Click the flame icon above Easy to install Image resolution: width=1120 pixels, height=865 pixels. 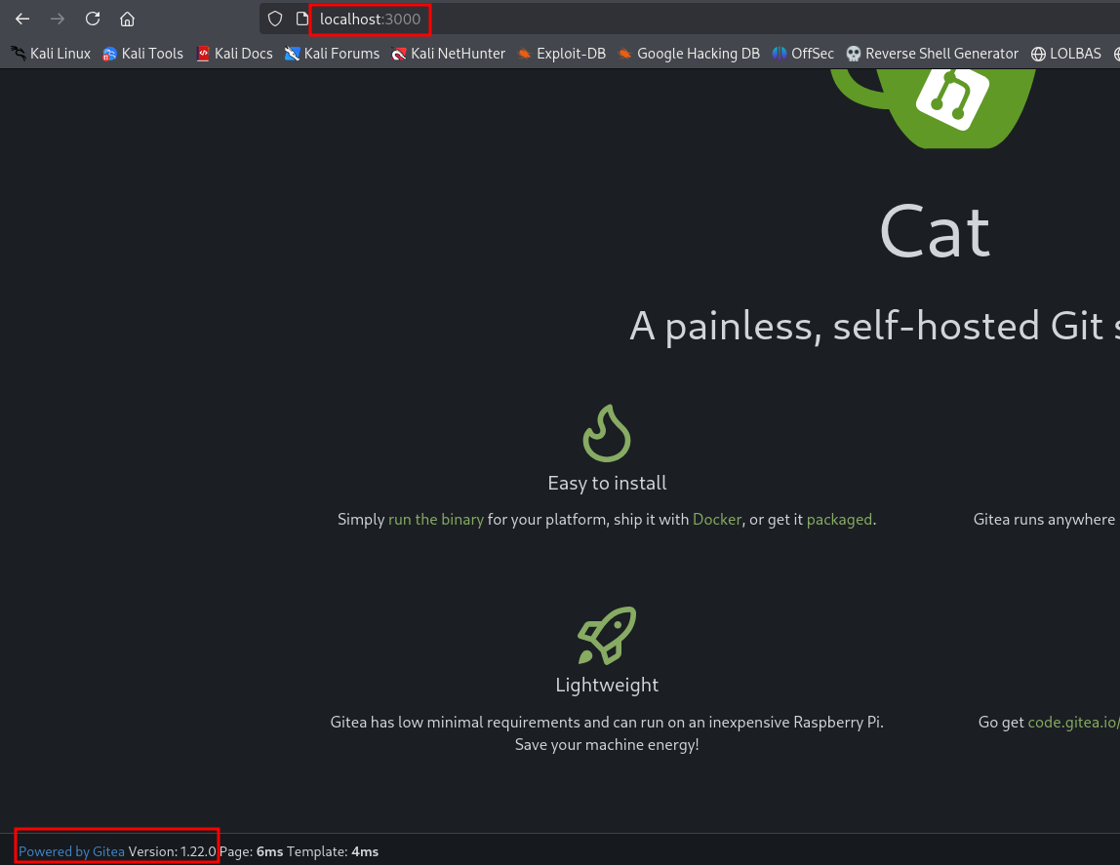point(607,433)
